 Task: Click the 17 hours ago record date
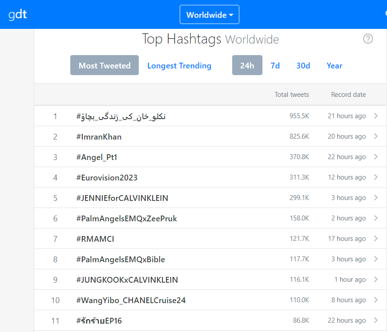coord(347,239)
